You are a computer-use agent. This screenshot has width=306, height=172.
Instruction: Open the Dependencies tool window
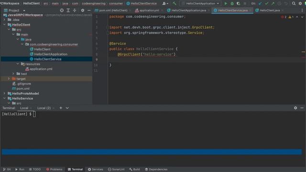[x=156, y=169]
